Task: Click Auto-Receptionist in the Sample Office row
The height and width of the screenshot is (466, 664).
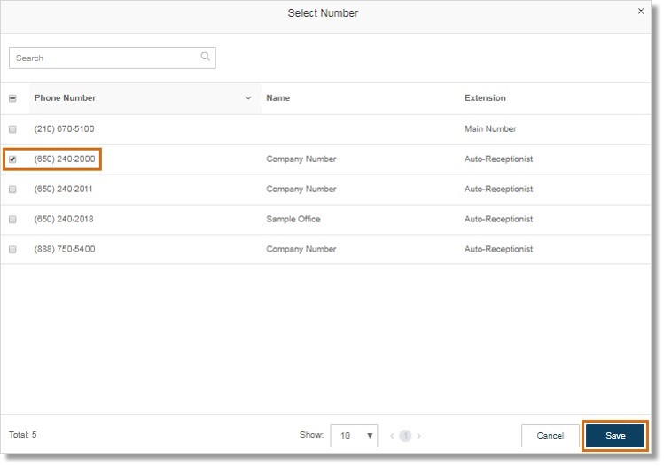Action: 498,219
